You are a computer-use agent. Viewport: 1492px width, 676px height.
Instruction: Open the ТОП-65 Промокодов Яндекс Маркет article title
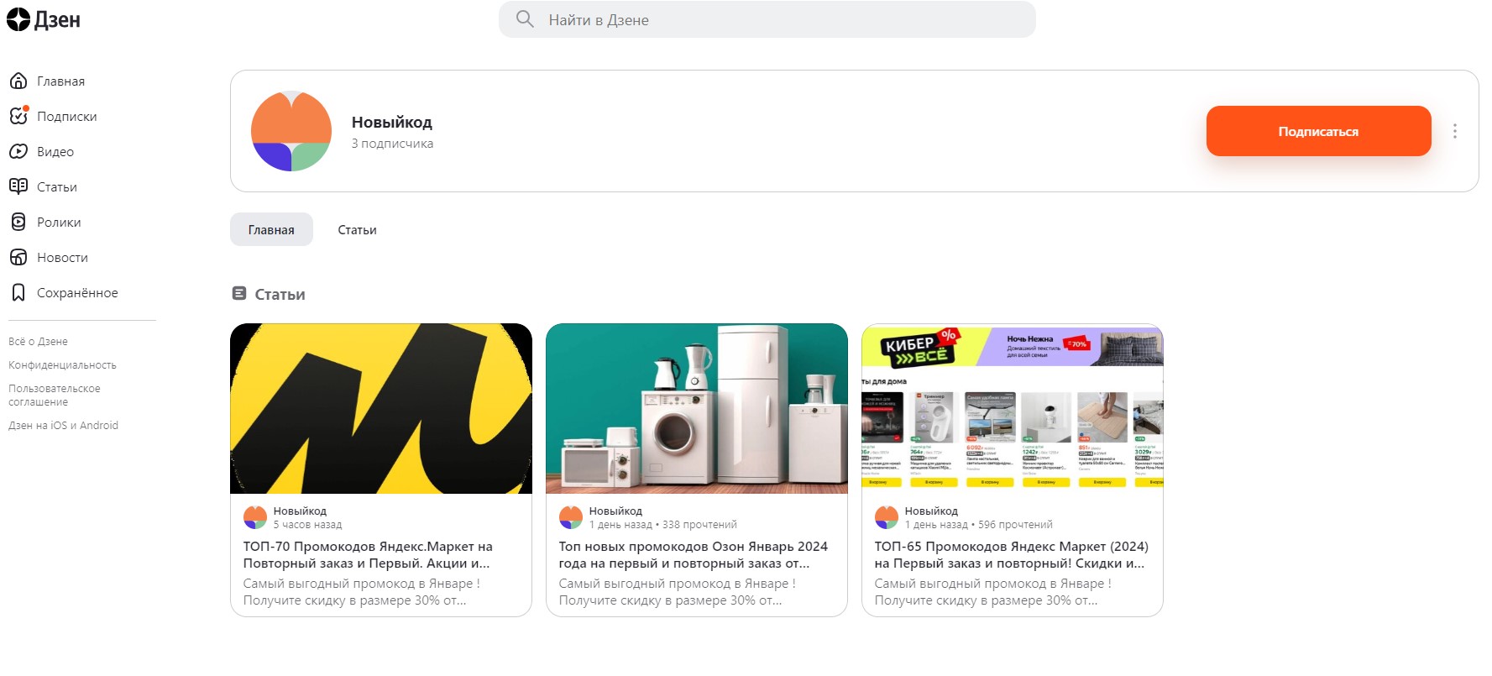(x=1011, y=555)
